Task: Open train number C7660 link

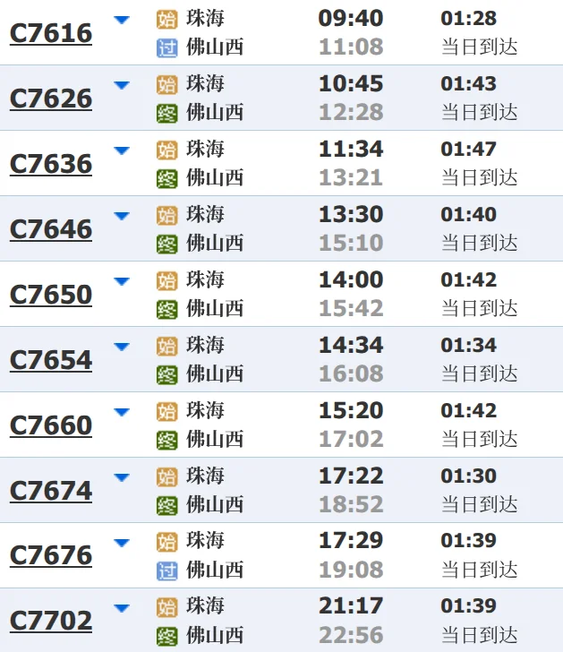Action: 51,425
